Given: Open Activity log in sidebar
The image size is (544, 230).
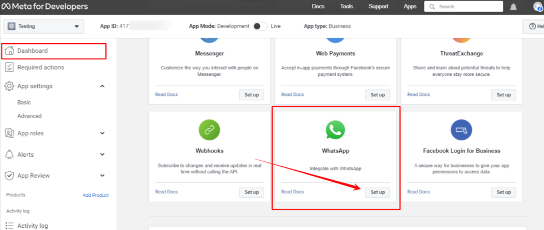Looking at the screenshot, I should coord(33,226).
